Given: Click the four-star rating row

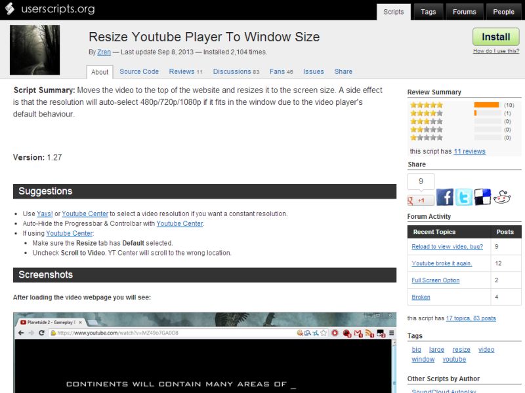Looking at the screenshot, I should pos(463,113).
